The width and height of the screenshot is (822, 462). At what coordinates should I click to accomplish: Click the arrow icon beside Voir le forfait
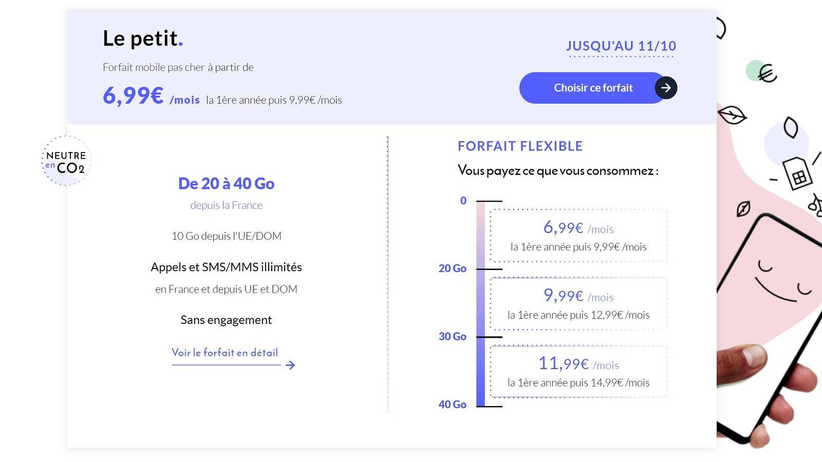[x=291, y=365]
